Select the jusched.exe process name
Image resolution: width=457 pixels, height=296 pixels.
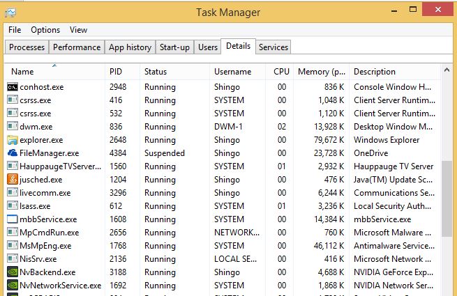click(x=41, y=180)
